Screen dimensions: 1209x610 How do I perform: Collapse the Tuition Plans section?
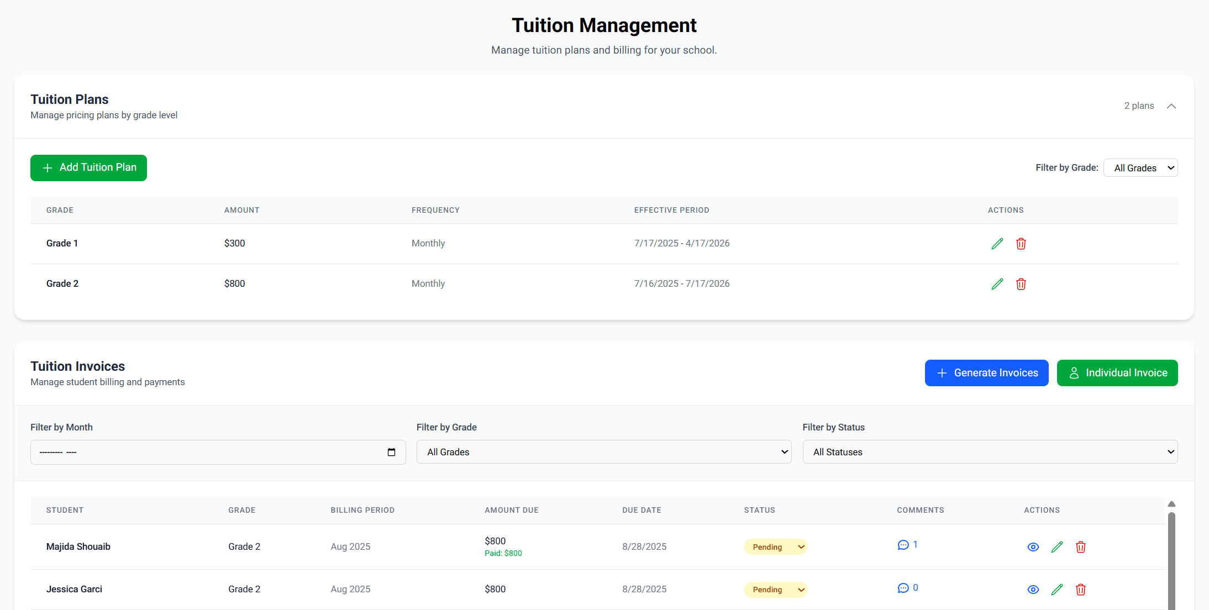click(1171, 106)
